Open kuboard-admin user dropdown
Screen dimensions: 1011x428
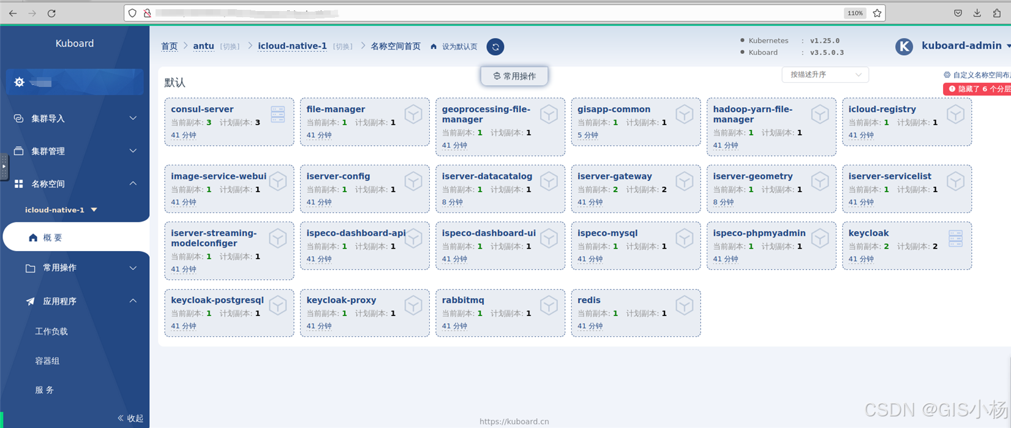966,46
